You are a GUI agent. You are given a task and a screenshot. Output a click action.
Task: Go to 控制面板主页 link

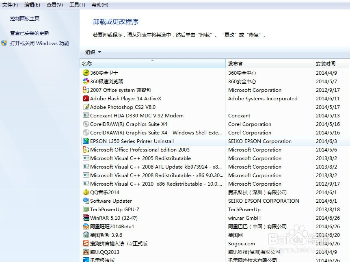point(25,19)
